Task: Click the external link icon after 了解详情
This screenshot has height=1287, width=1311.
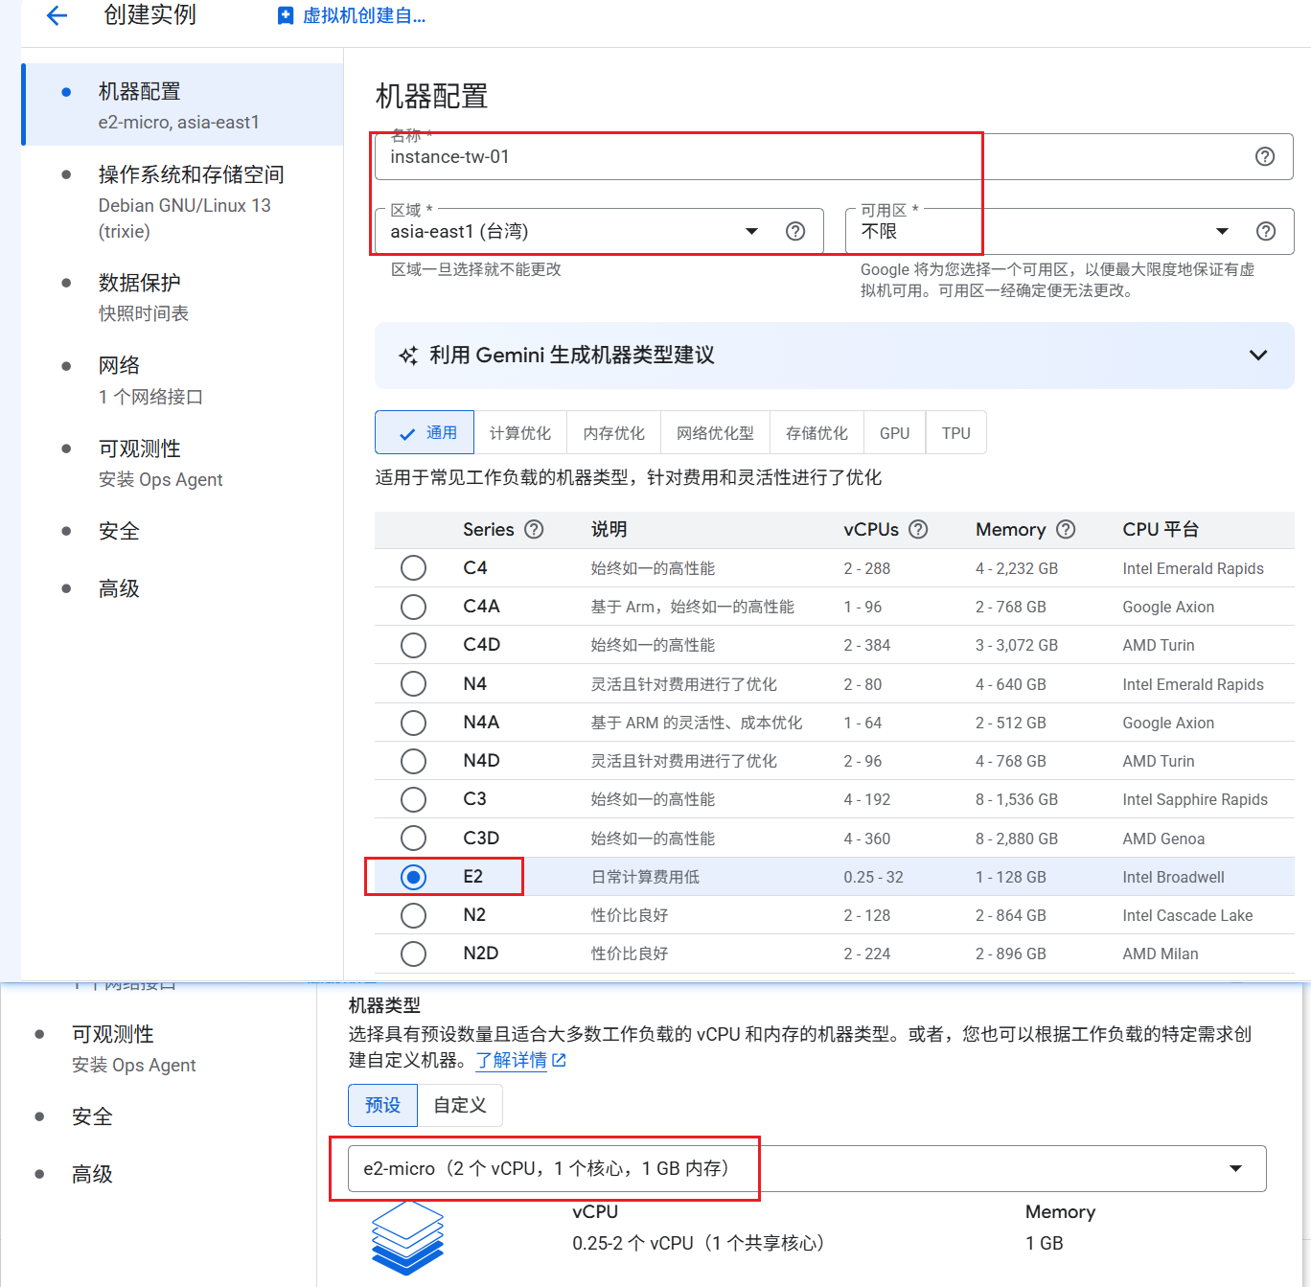Action: [560, 1060]
